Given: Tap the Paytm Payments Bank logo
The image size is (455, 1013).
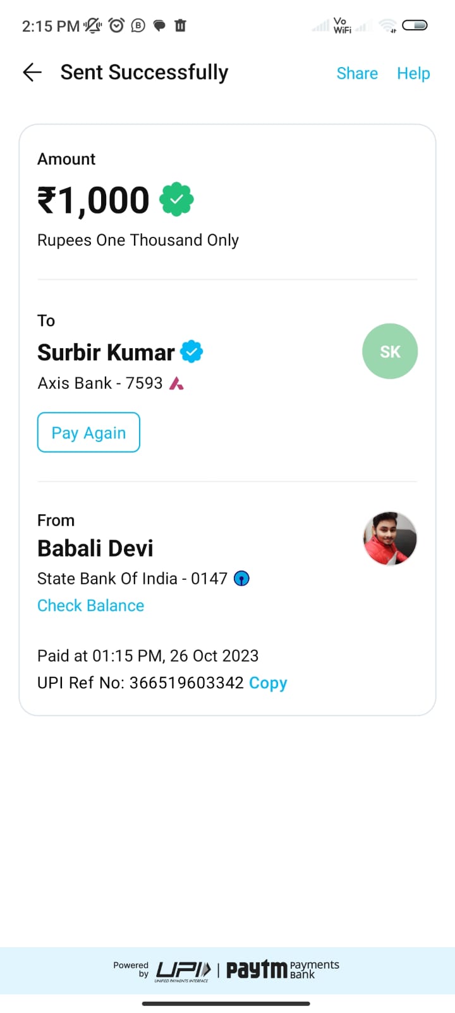Looking at the screenshot, I should tap(282, 969).
